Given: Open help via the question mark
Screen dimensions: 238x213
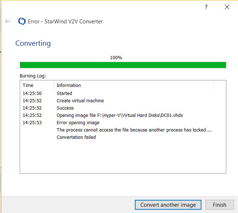Looking at the screenshot, I should (206, 7).
